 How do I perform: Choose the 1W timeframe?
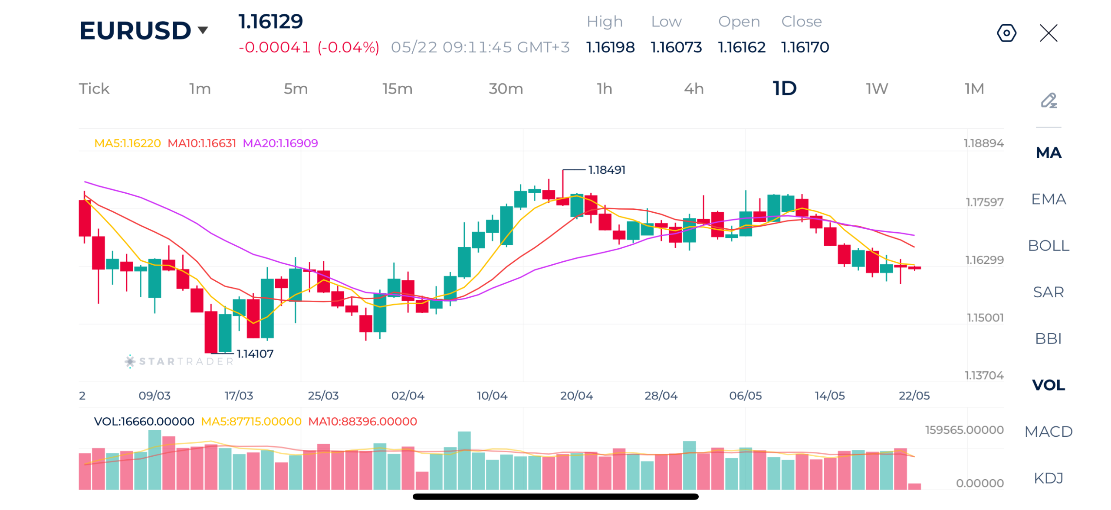(x=876, y=88)
